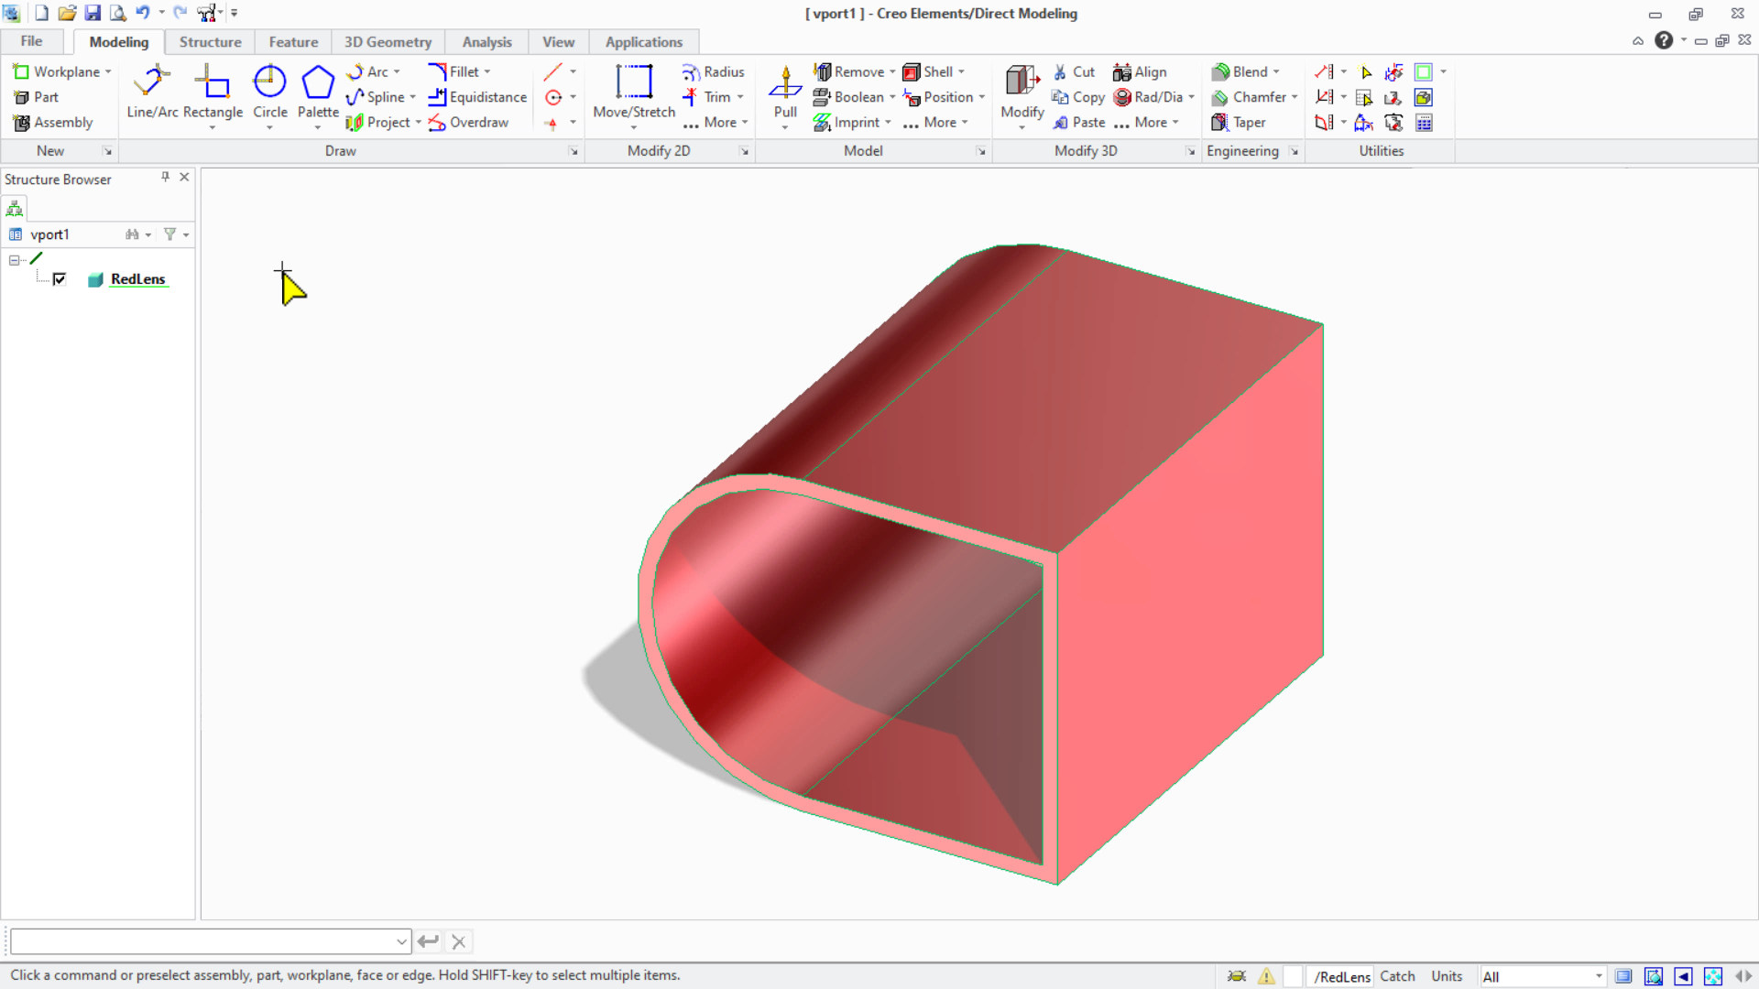Activate the Move/Stretch 2D tool

click(634, 92)
